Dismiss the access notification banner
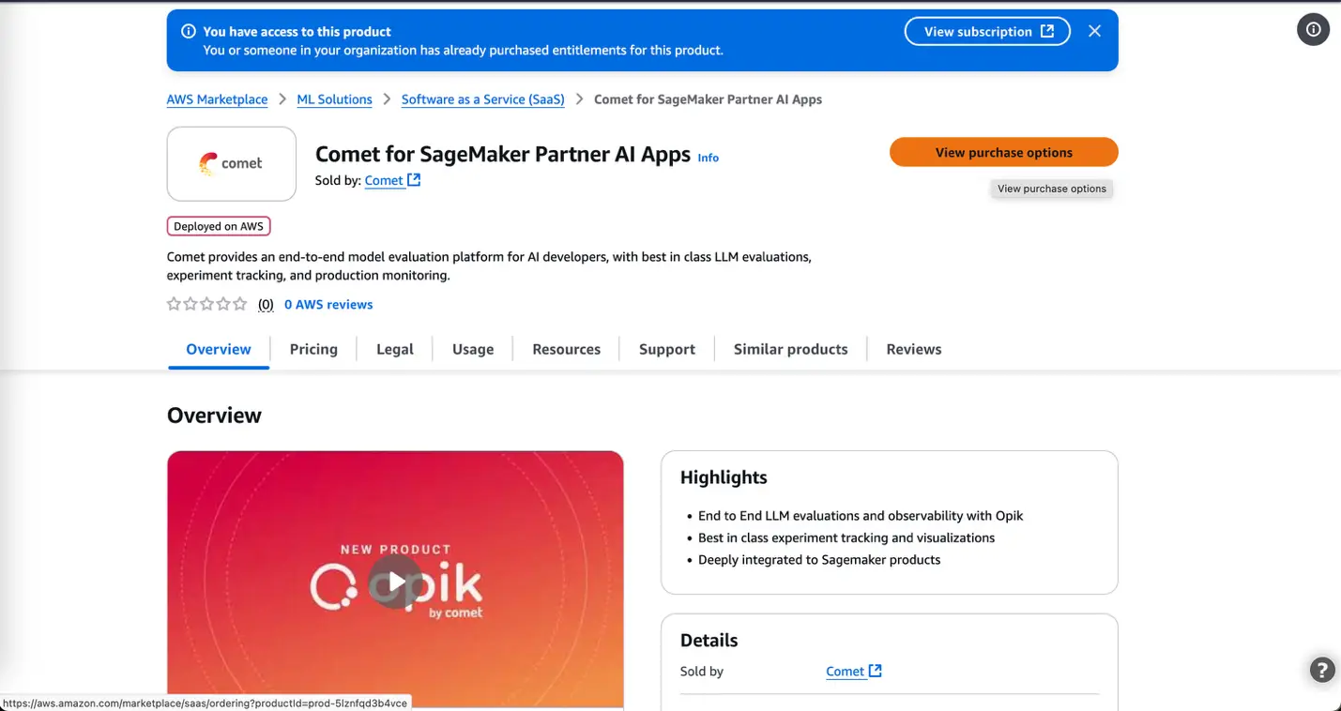Image resolution: width=1341 pixels, height=711 pixels. [1094, 31]
